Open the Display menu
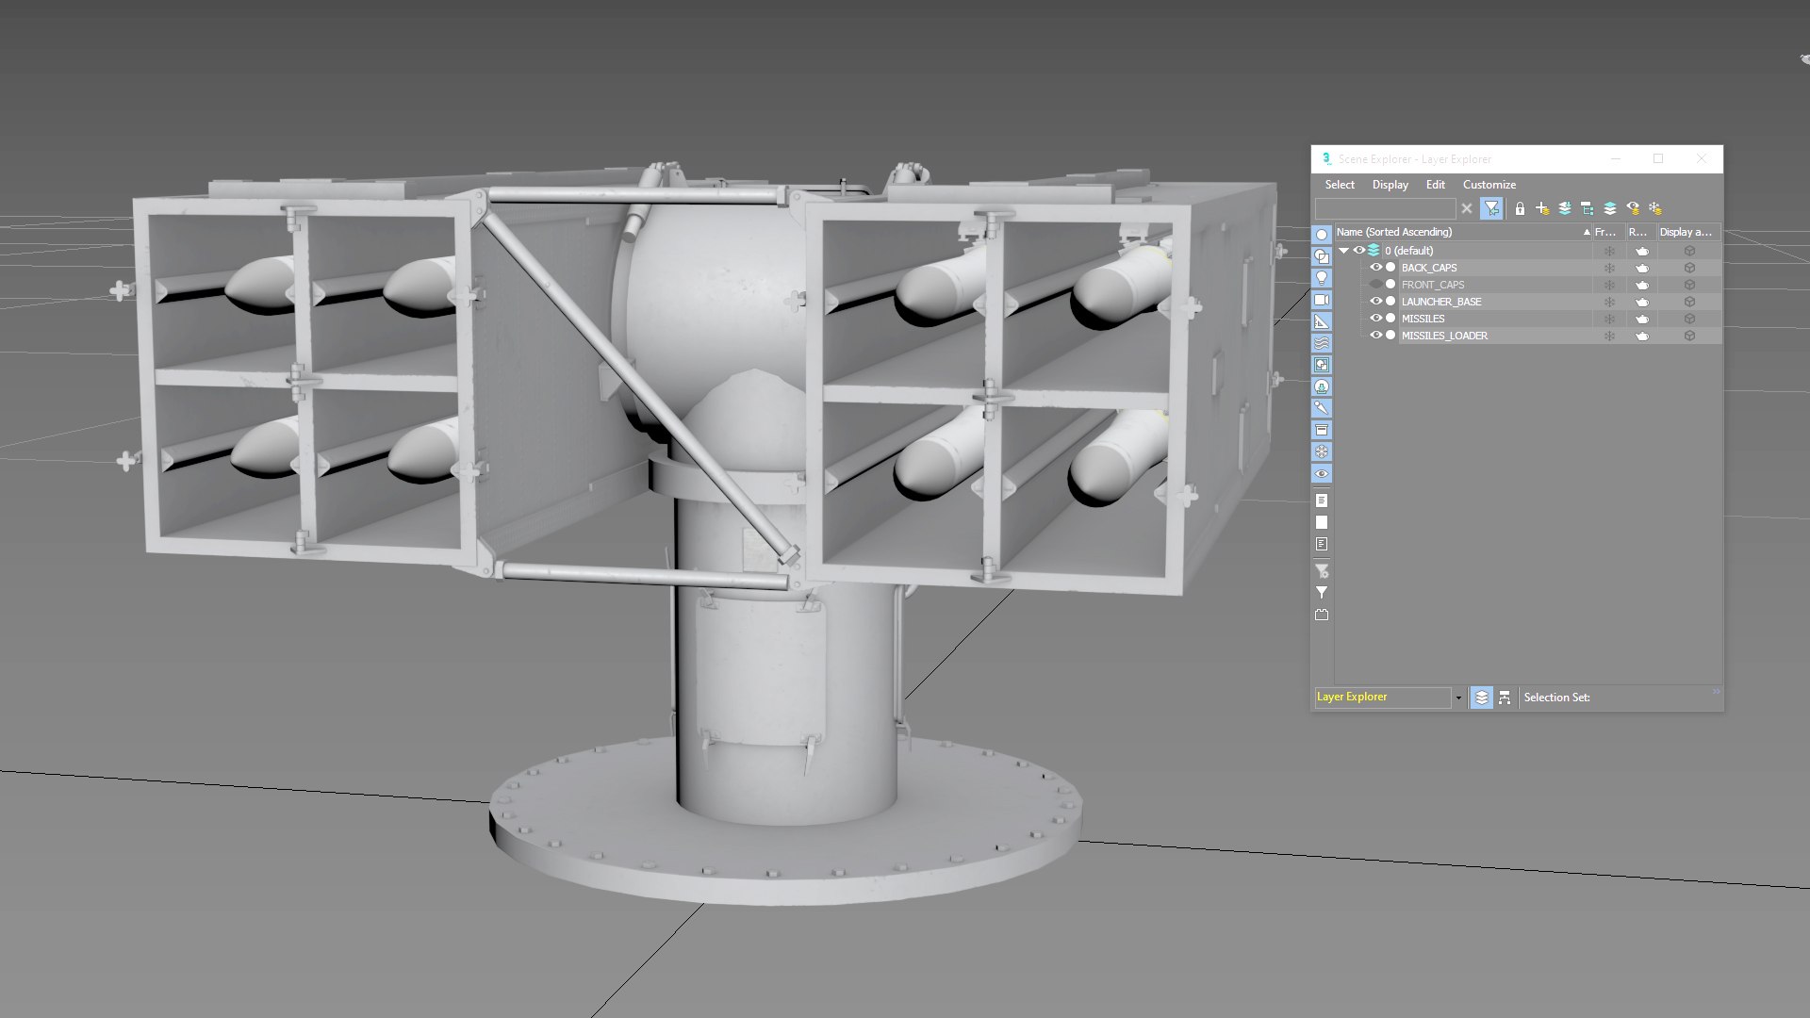Viewport: 1810px width, 1018px height. [x=1390, y=185]
